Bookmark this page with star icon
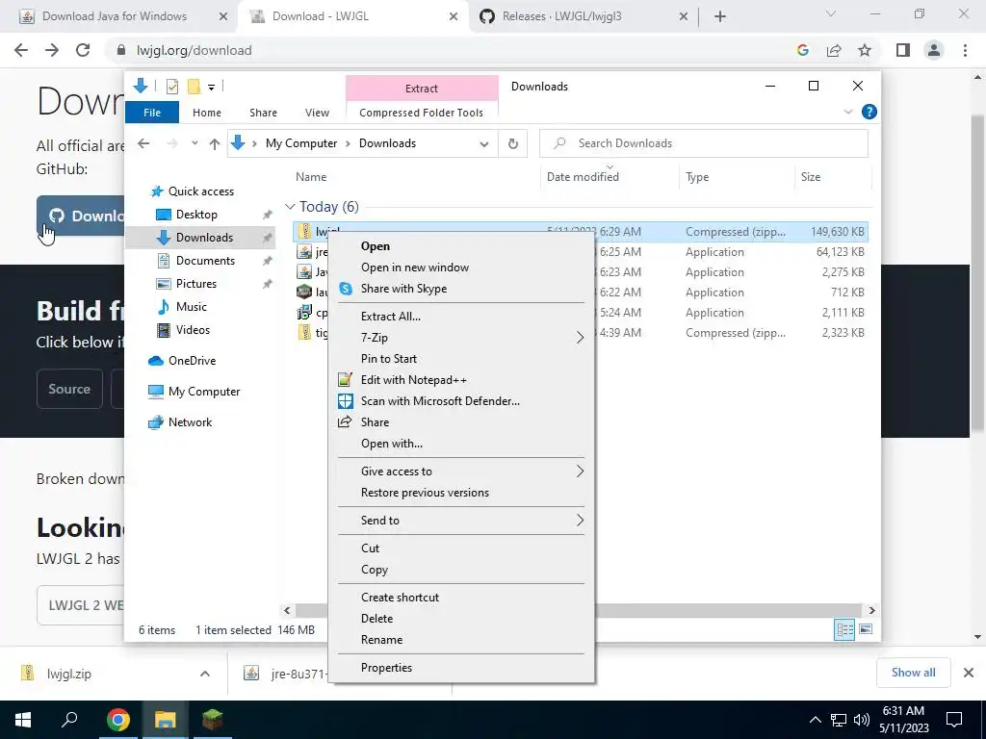 point(865,50)
